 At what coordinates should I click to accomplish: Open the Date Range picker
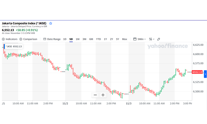pos(52,39)
